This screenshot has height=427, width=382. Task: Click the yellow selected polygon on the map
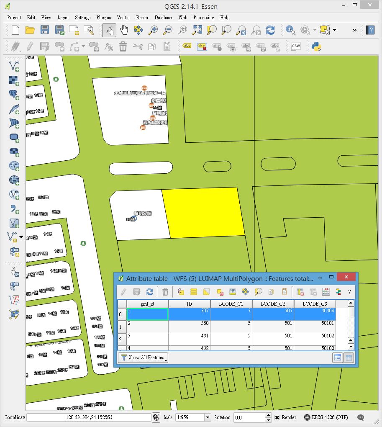tap(203, 212)
